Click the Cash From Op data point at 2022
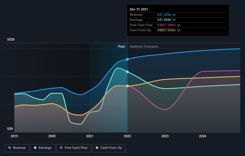The width and height of the screenshot is (245, 156). tap(127, 86)
